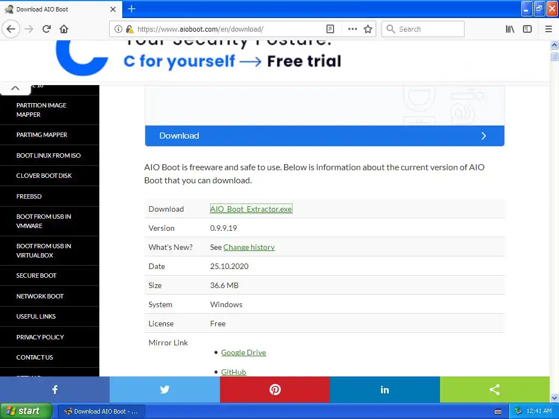Open the Library icon in toolbar
Viewport: 559px width, 419px height.
click(510, 29)
